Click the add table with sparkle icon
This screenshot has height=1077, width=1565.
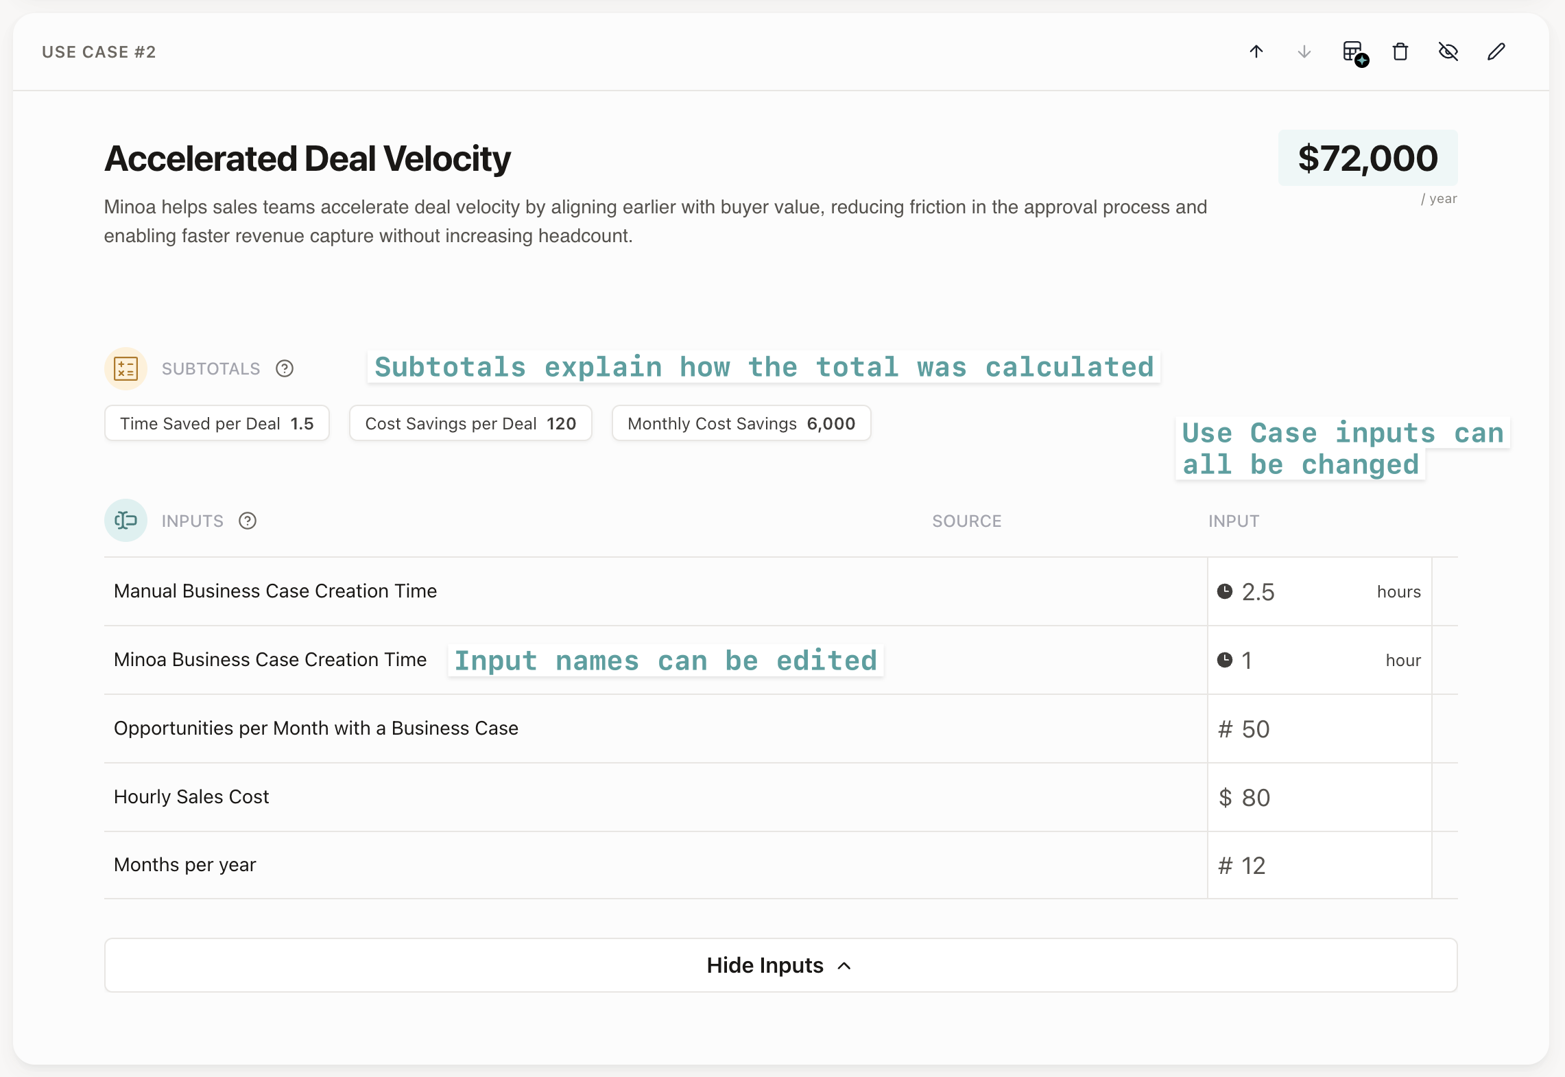(1354, 52)
